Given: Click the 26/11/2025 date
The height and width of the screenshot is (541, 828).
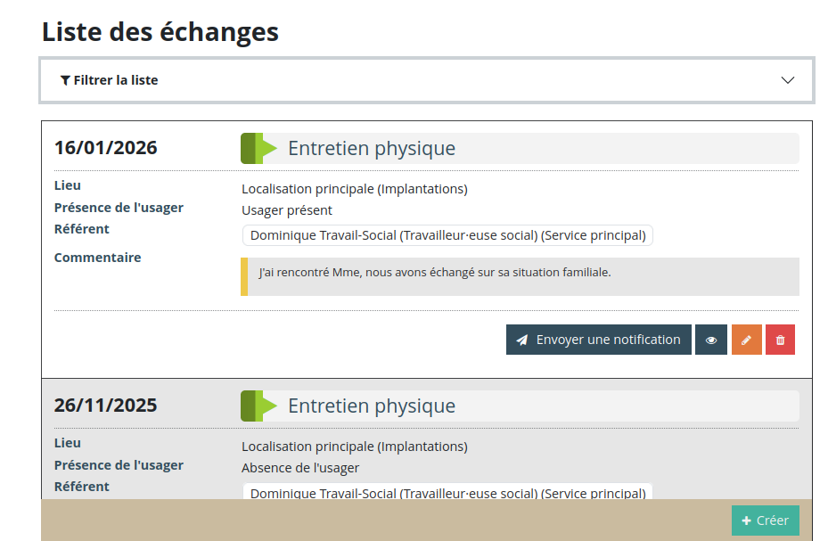Looking at the screenshot, I should [x=105, y=406].
